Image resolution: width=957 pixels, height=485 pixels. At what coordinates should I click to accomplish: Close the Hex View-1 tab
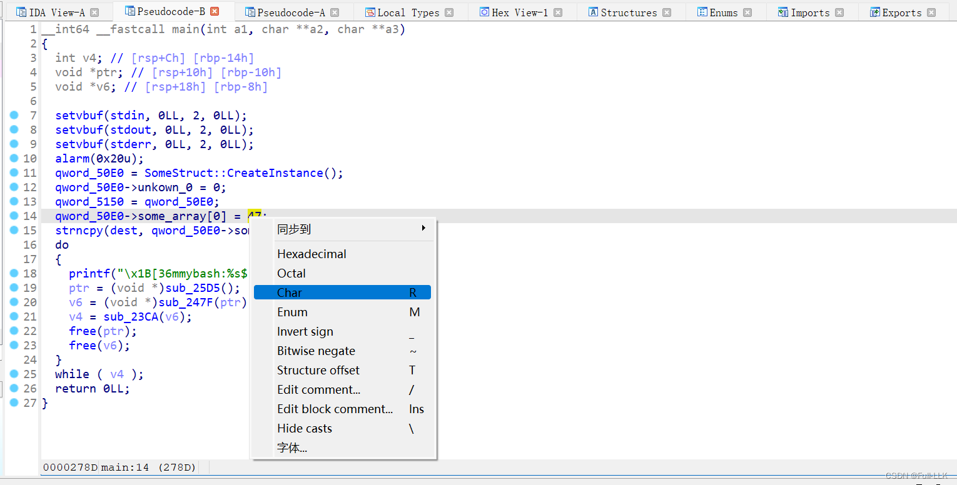click(x=557, y=12)
